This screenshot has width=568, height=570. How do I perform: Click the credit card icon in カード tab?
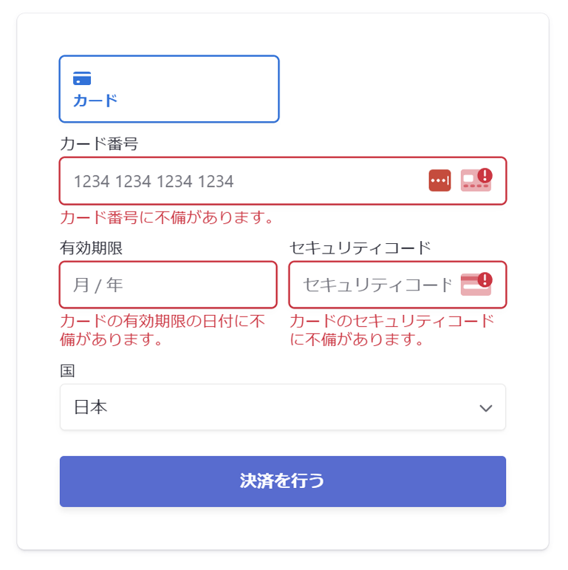click(82, 78)
